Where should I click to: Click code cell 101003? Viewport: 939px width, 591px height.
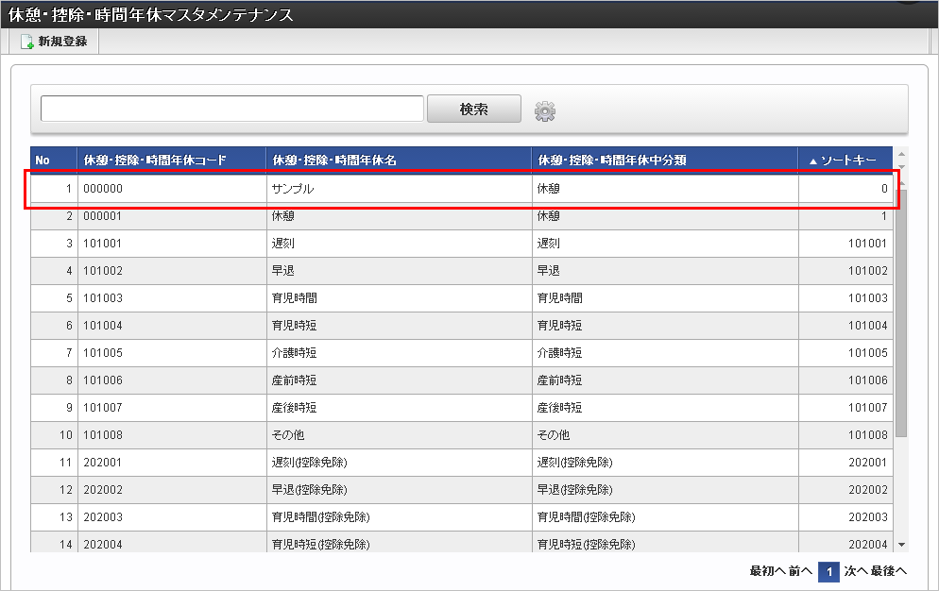point(172,298)
